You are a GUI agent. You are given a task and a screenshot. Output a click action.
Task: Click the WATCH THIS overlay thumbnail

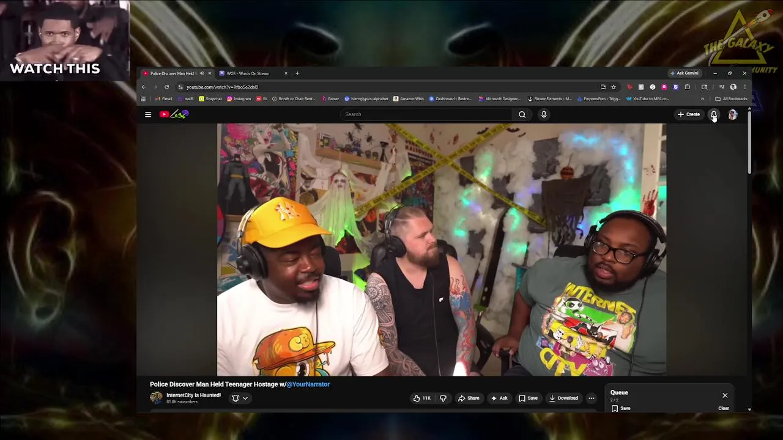tap(65, 40)
